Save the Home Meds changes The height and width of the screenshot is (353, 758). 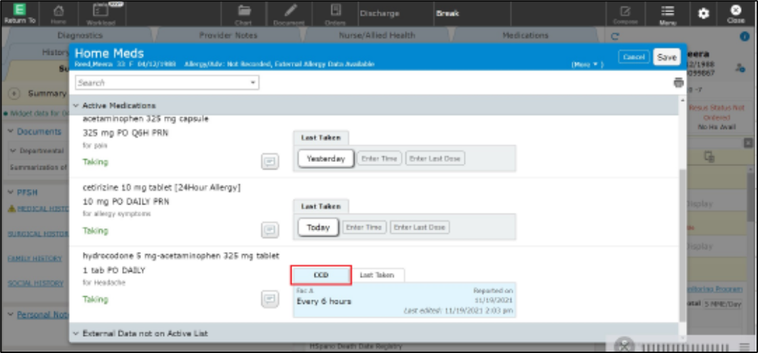point(666,57)
